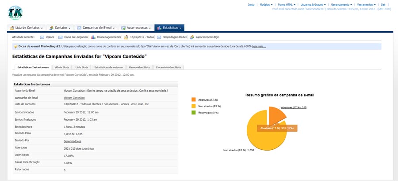The image size is (398, 181).
Task: Click the orange Aberturas pie slice
Action: point(276,115)
